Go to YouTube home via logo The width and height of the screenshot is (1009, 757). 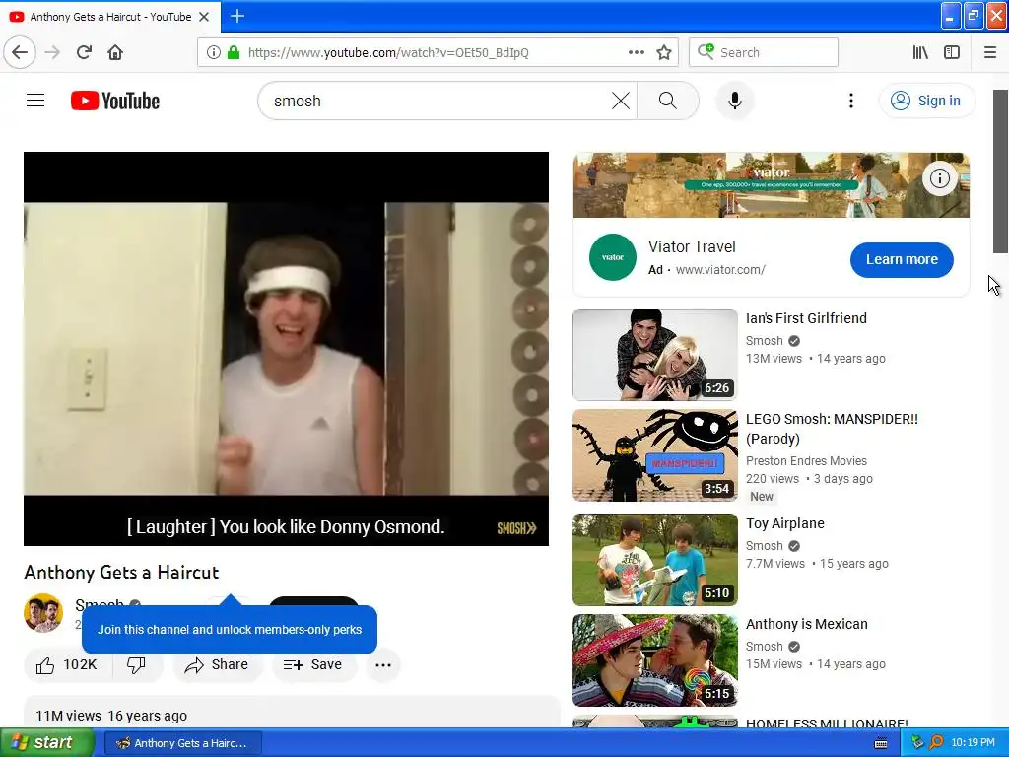click(x=115, y=101)
